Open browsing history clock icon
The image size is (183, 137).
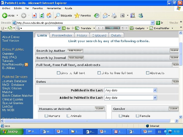click(x=97, y=15)
